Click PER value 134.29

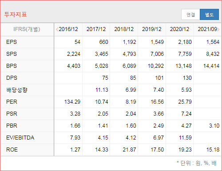tap(72, 102)
